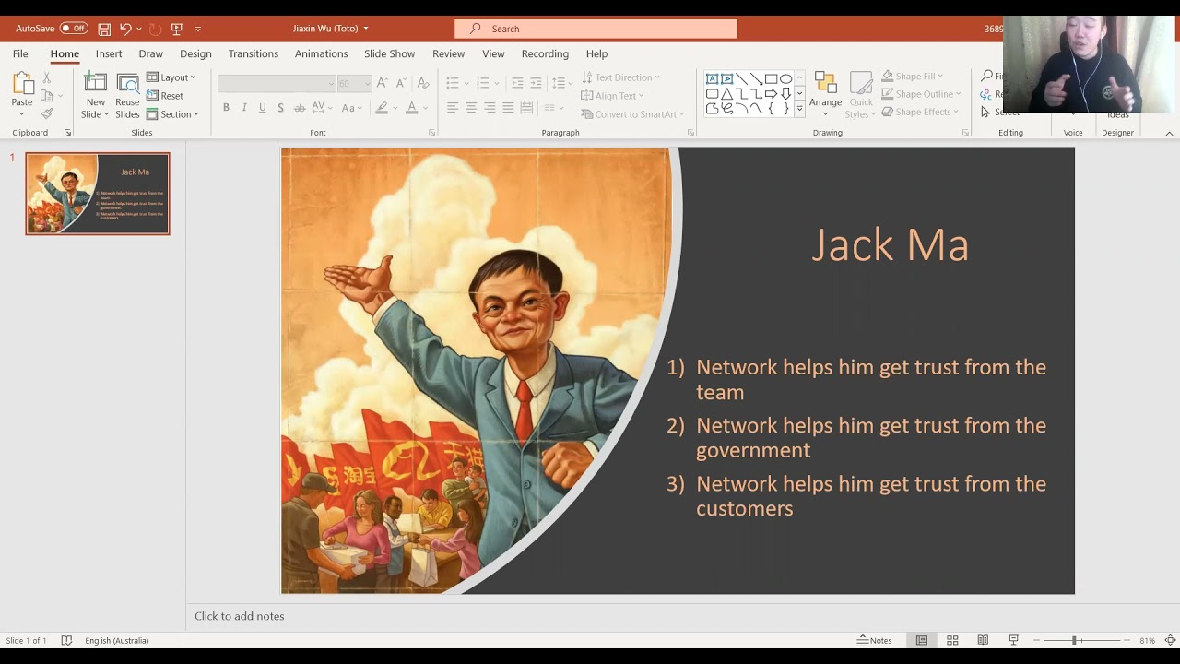Increase font size
The height and width of the screenshot is (664, 1180).
pos(383,83)
